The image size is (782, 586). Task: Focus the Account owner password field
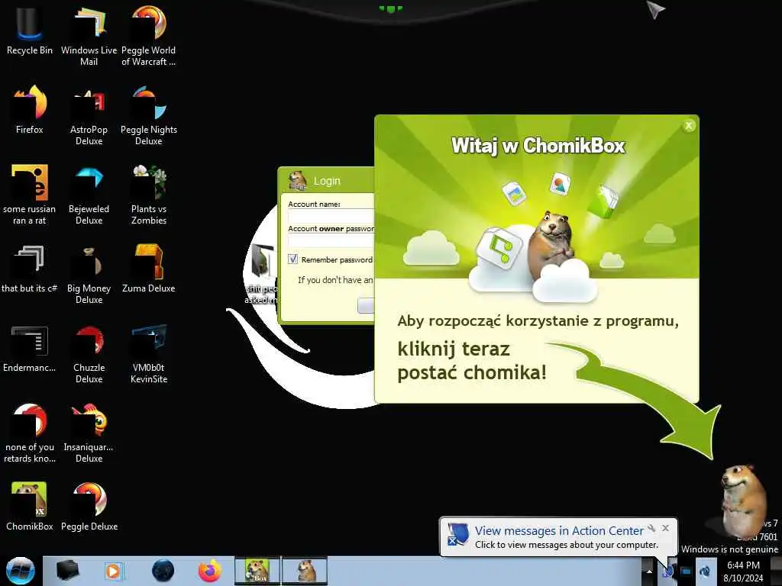[x=331, y=240]
